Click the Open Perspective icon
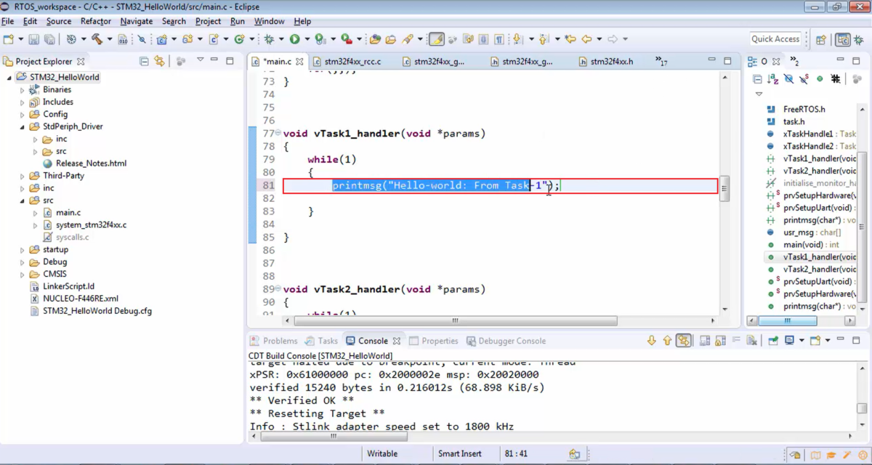The image size is (872, 465). coord(821,40)
